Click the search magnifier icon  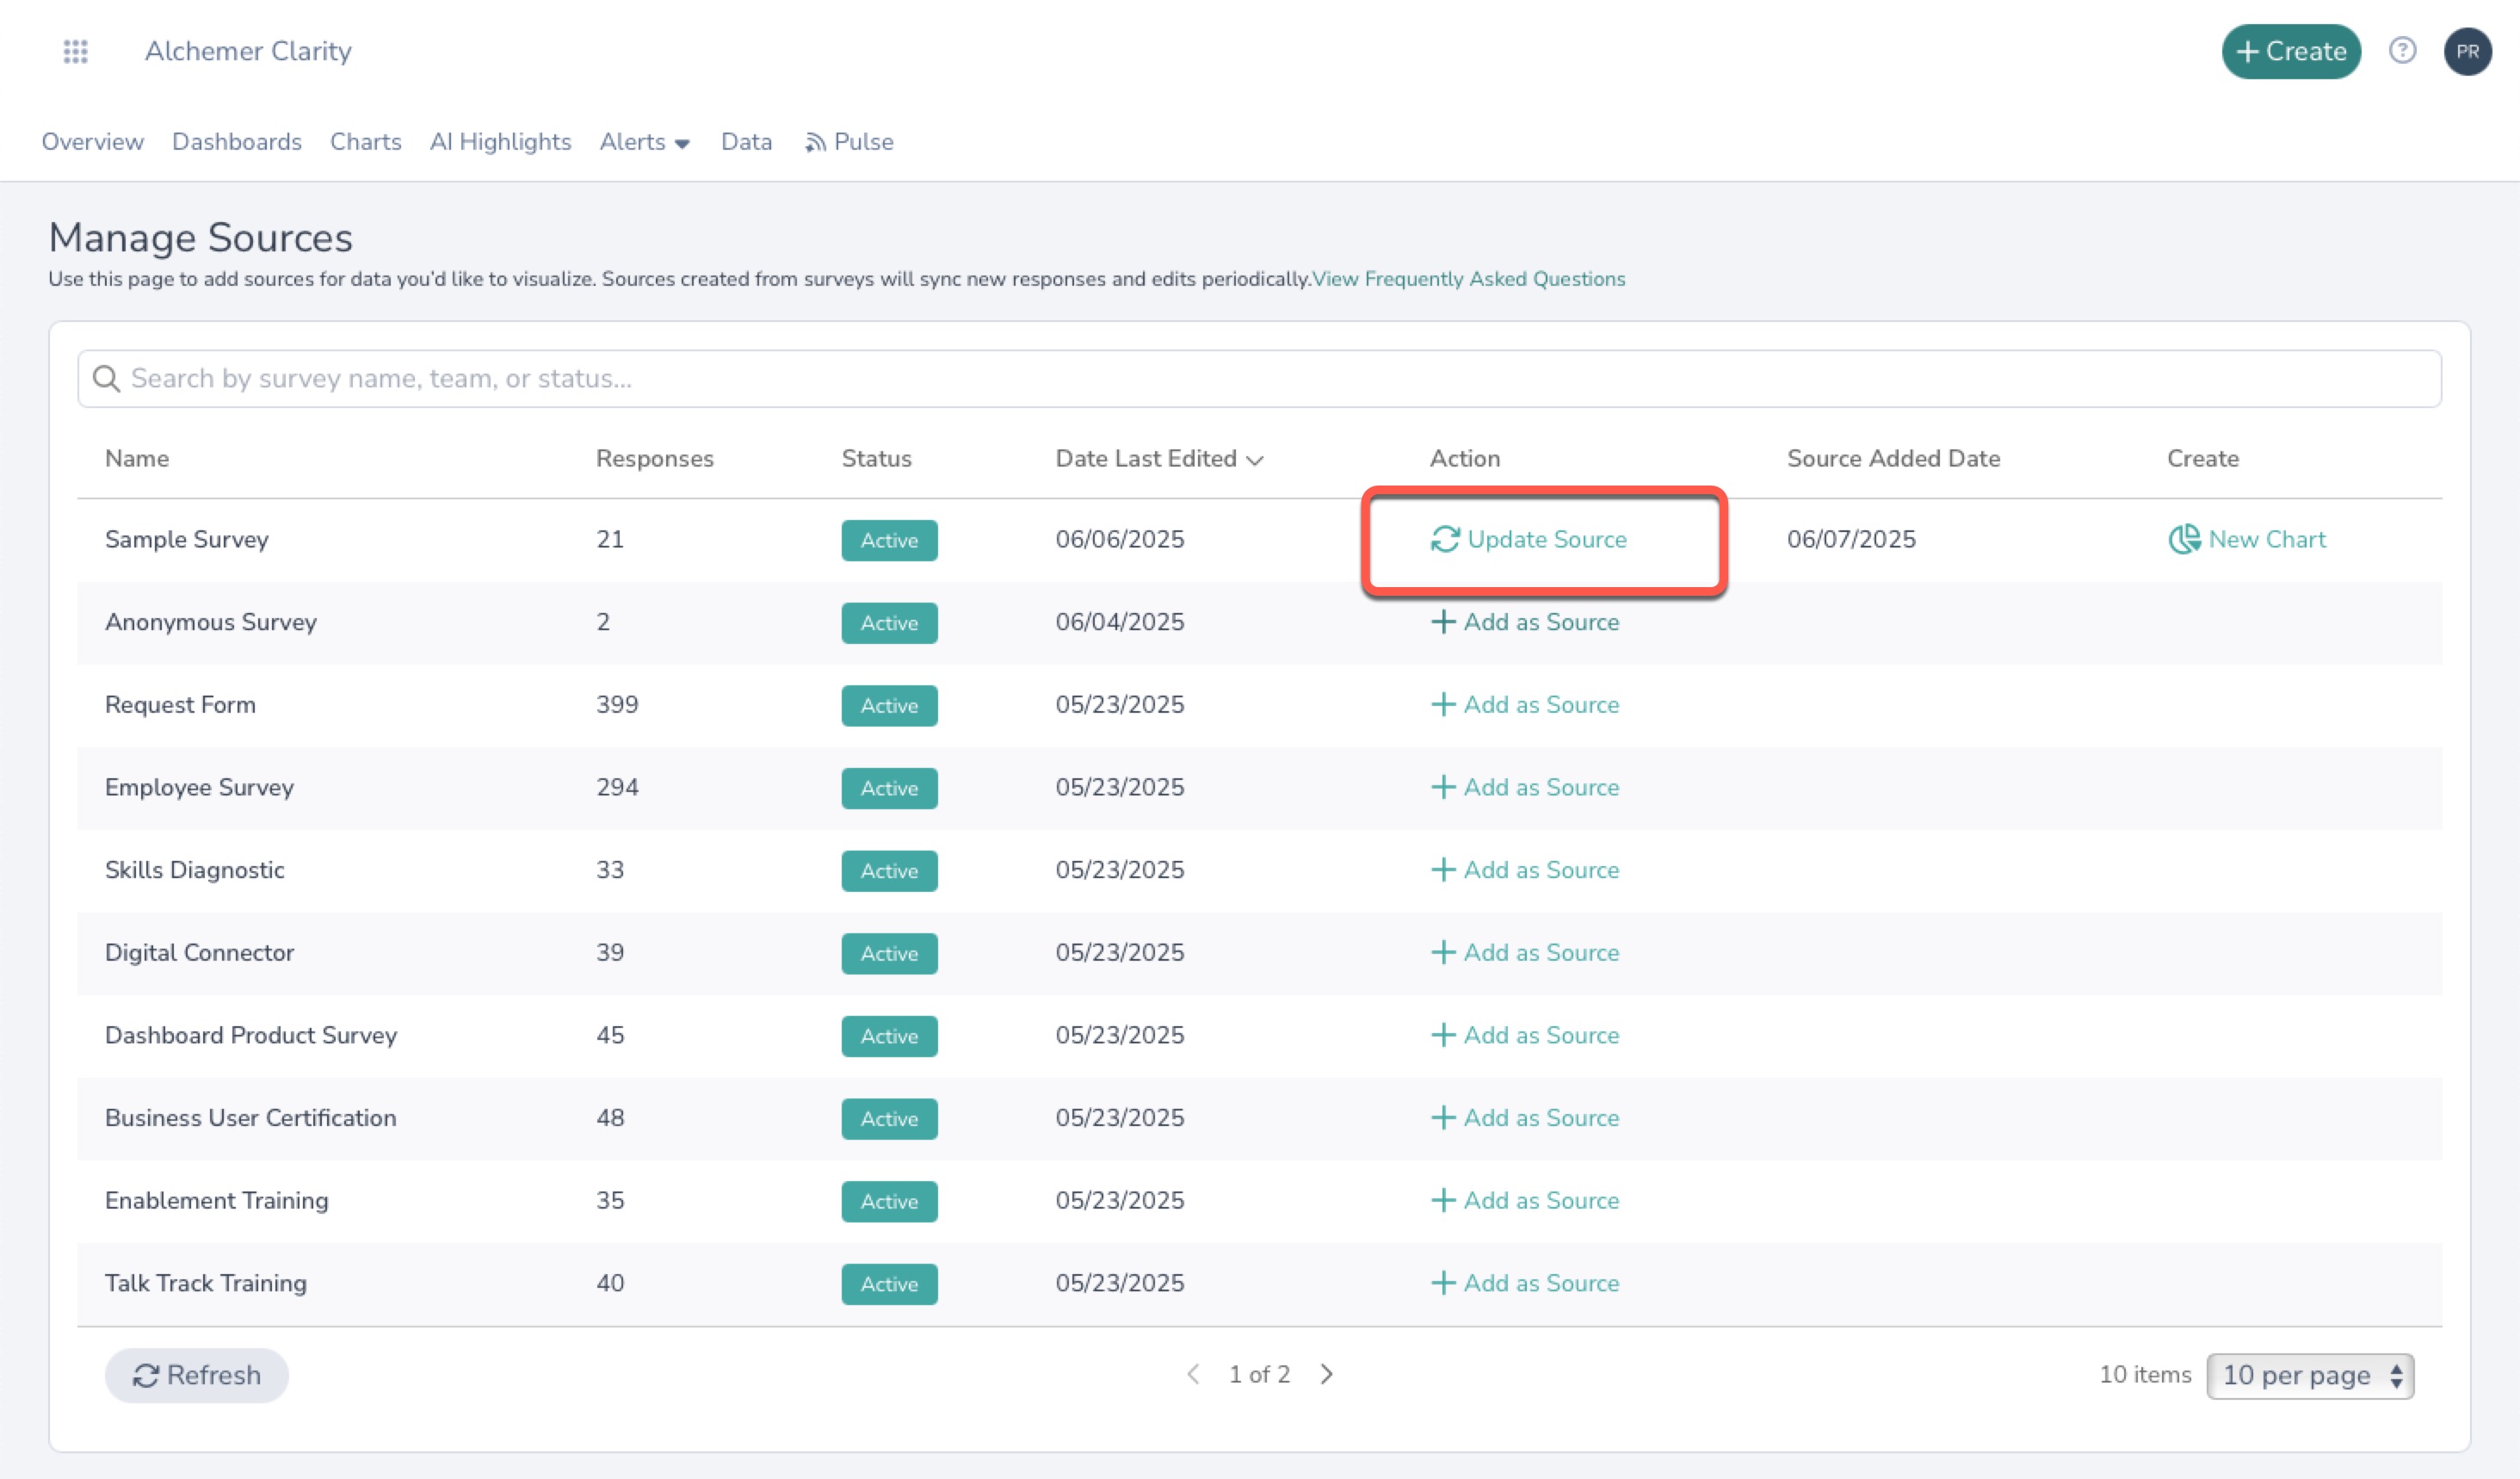tap(106, 379)
